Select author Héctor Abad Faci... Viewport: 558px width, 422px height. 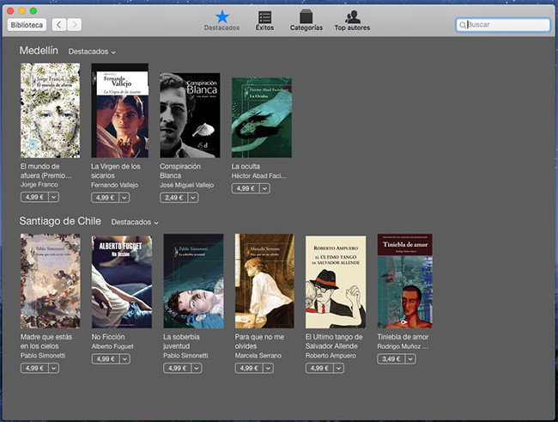coord(258,175)
